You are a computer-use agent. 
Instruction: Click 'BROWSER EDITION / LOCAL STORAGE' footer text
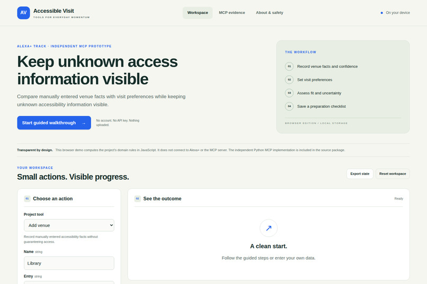pyautogui.click(x=316, y=123)
